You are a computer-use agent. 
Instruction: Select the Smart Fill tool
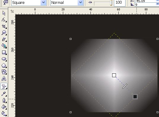click(x=4, y=46)
